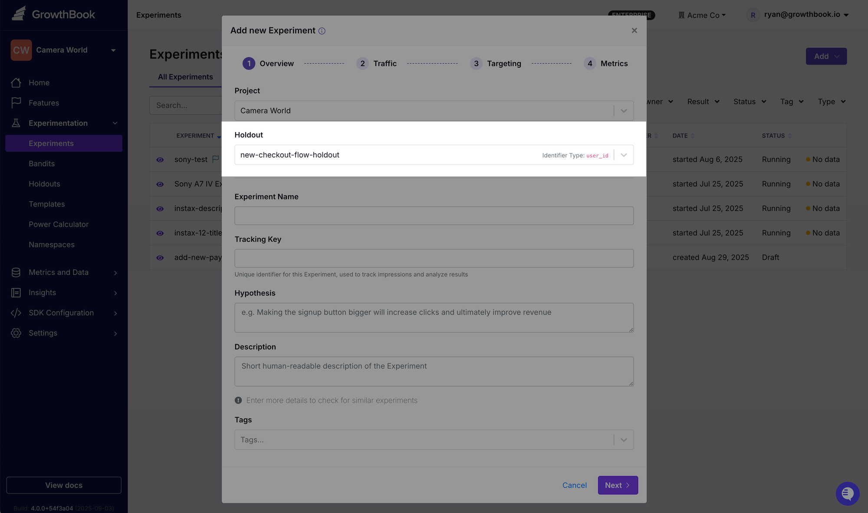This screenshot has height=513, width=868.
Task: Expand the Holdout selector dropdown
Action: tap(624, 155)
